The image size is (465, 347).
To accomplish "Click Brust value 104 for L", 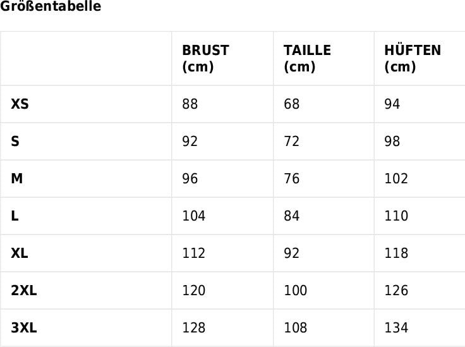I will (x=194, y=216).
